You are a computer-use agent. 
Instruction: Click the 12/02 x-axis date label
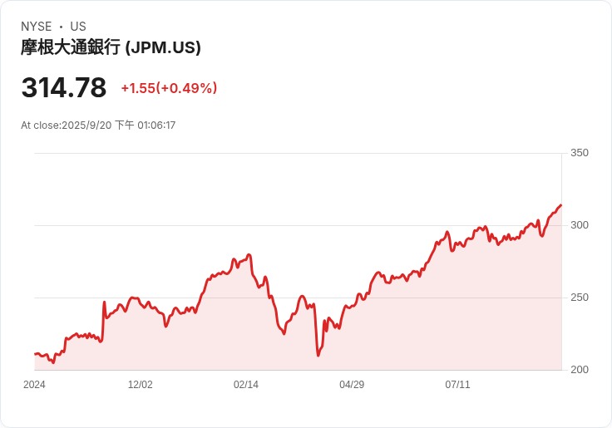pyautogui.click(x=141, y=385)
